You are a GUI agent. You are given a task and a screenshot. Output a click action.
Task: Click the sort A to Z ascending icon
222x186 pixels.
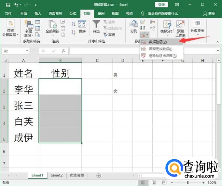point(73,24)
